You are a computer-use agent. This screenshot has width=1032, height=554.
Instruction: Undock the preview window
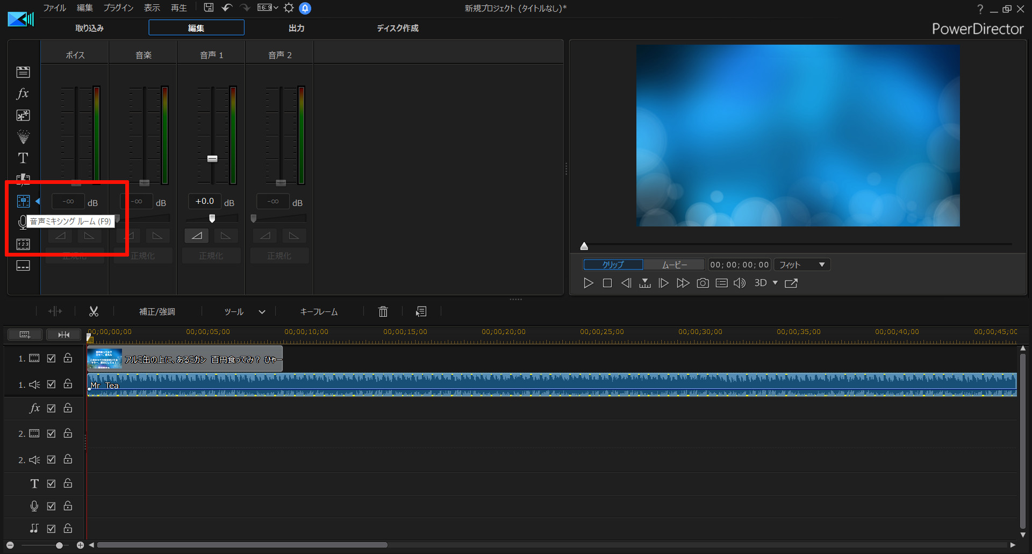pos(791,283)
